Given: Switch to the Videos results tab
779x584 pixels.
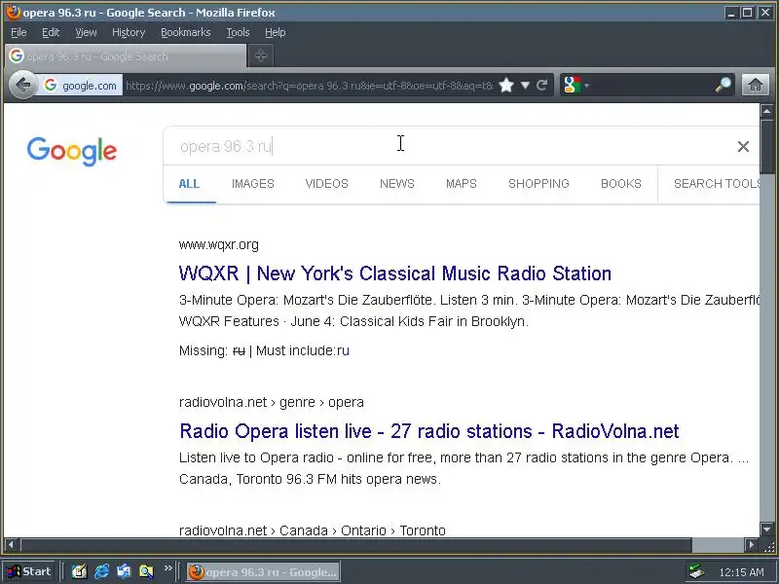Looking at the screenshot, I should click(x=327, y=184).
